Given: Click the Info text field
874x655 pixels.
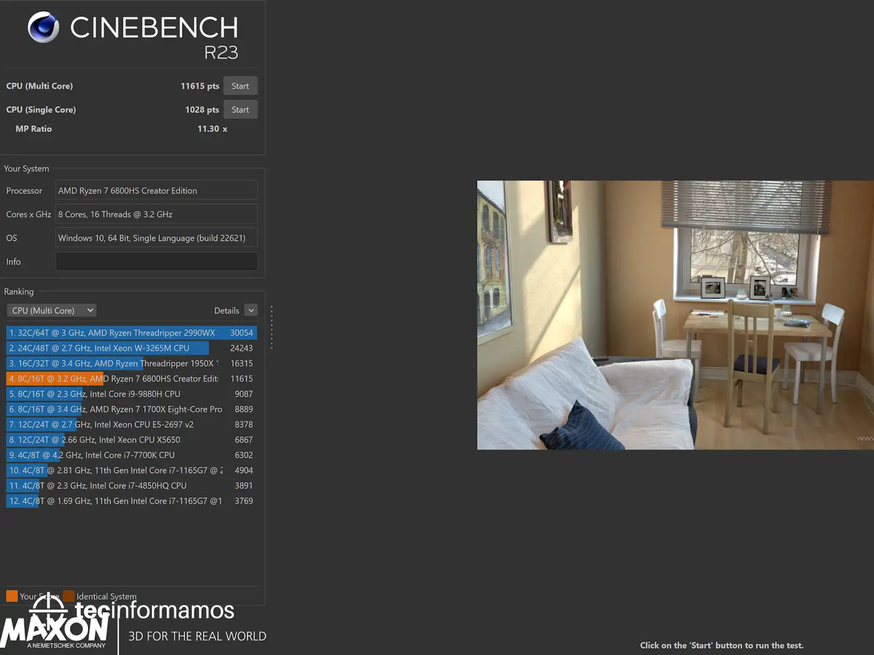Looking at the screenshot, I should pos(156,261).
